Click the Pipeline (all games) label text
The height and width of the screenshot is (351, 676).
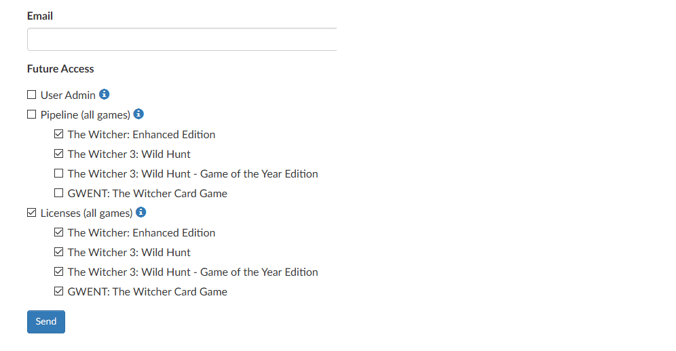pyautogui.click(x=86, y=115)
